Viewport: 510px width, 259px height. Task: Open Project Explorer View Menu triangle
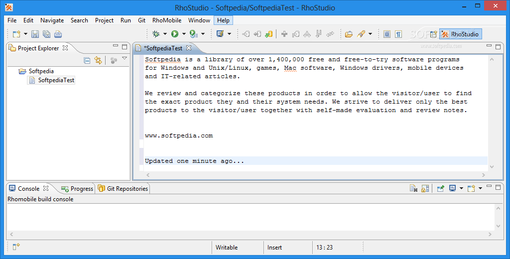click(x=124, y=58)
